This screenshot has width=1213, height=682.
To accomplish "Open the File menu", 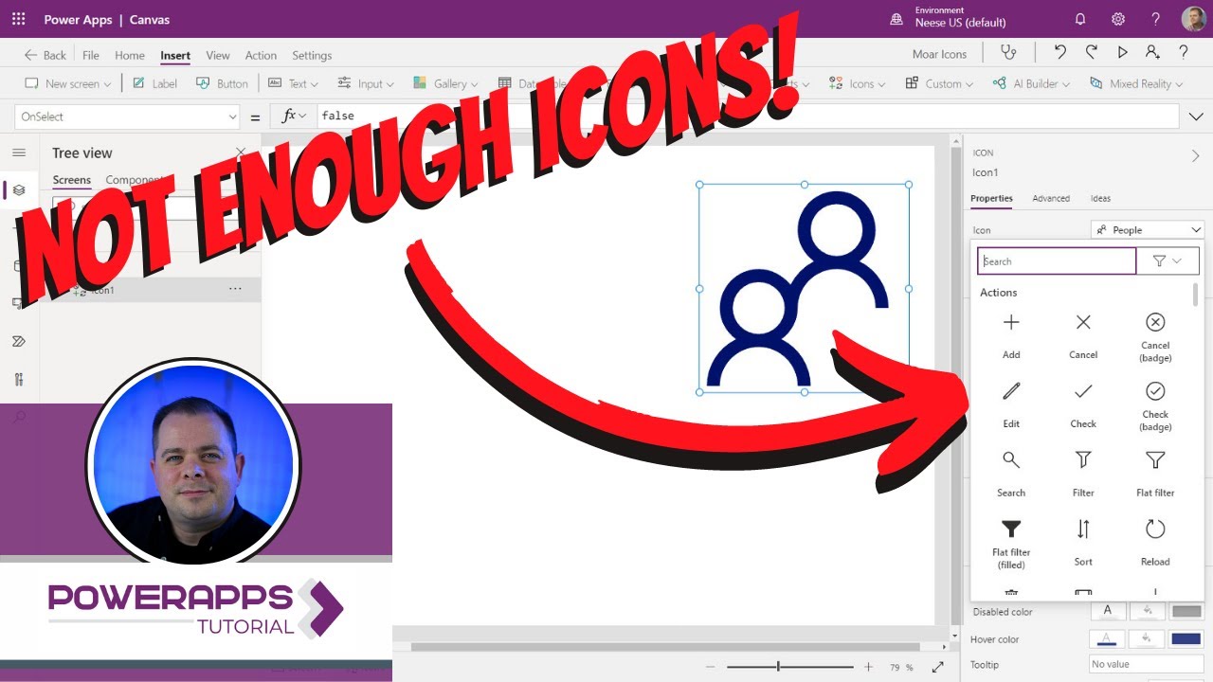I will tap(91, 55).
